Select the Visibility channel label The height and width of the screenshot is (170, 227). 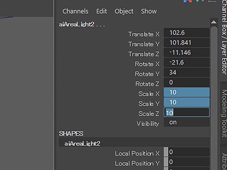(148, 124)
